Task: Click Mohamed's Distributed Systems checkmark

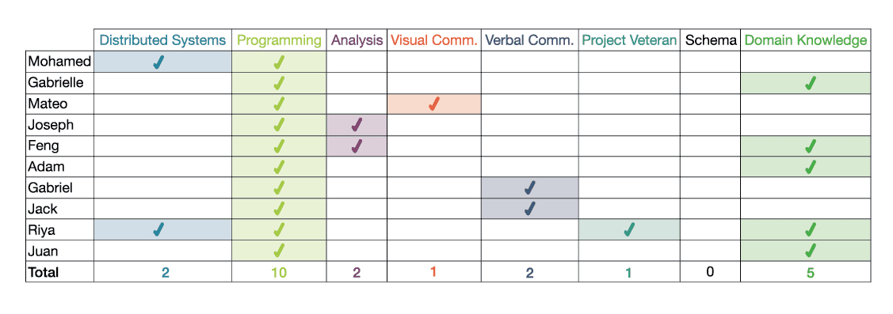Action: pyautogui.click(x=159, y=62)
